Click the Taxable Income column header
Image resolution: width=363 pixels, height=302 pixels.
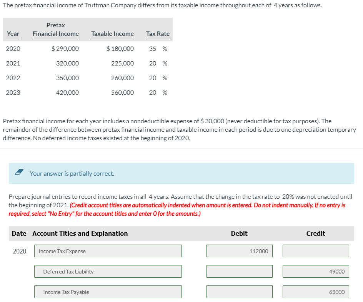[x=113, y=34]
